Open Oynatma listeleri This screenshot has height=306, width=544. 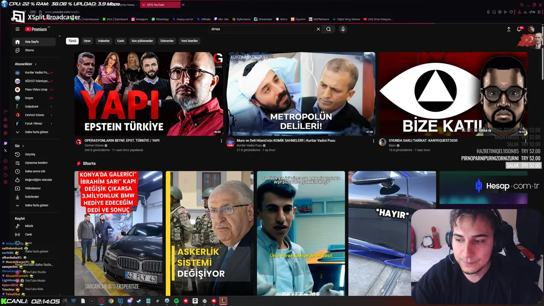tap(34, 163)
